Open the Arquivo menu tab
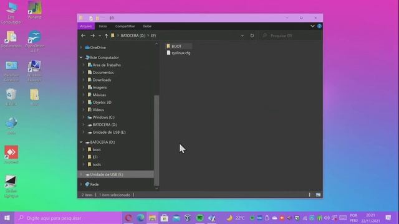 pos(86,26)
